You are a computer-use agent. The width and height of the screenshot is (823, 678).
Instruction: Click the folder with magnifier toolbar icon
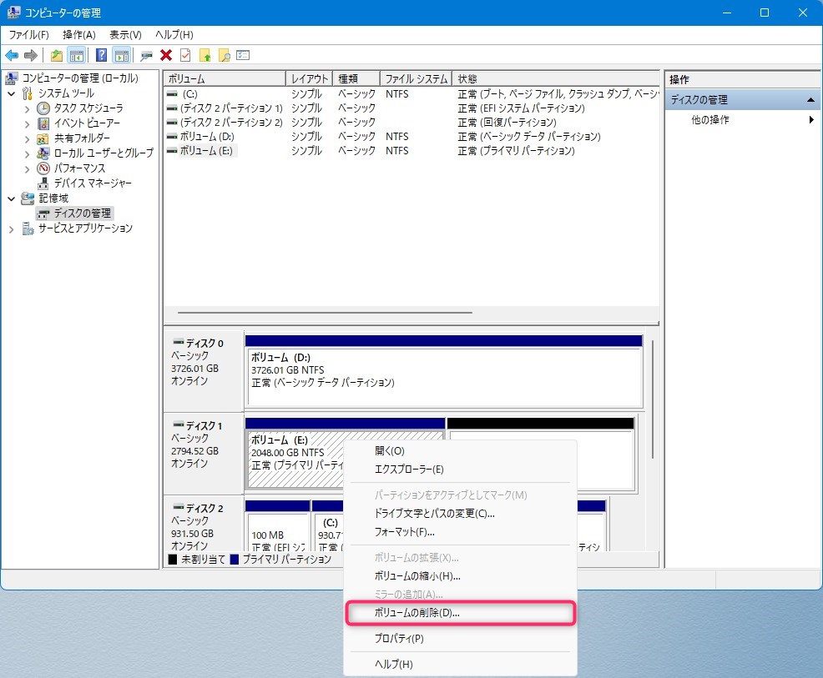(224, 55)
